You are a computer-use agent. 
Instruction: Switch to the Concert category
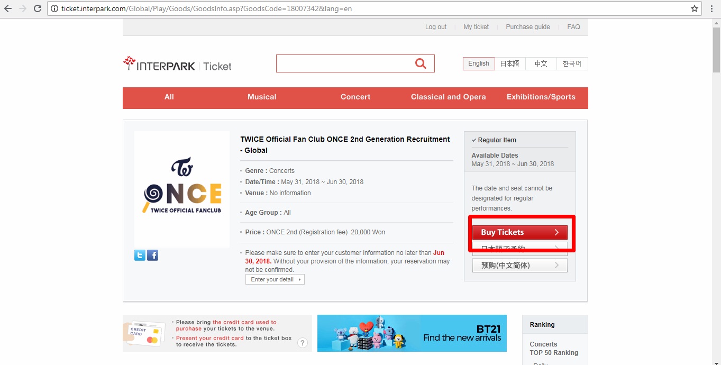tap(355, 97)
